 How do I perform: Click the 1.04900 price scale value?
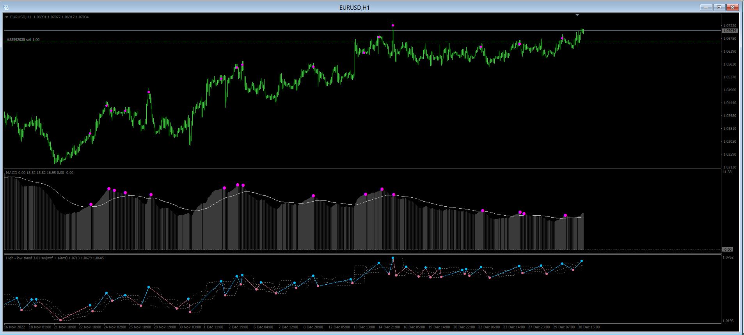[x=730, y=90]
